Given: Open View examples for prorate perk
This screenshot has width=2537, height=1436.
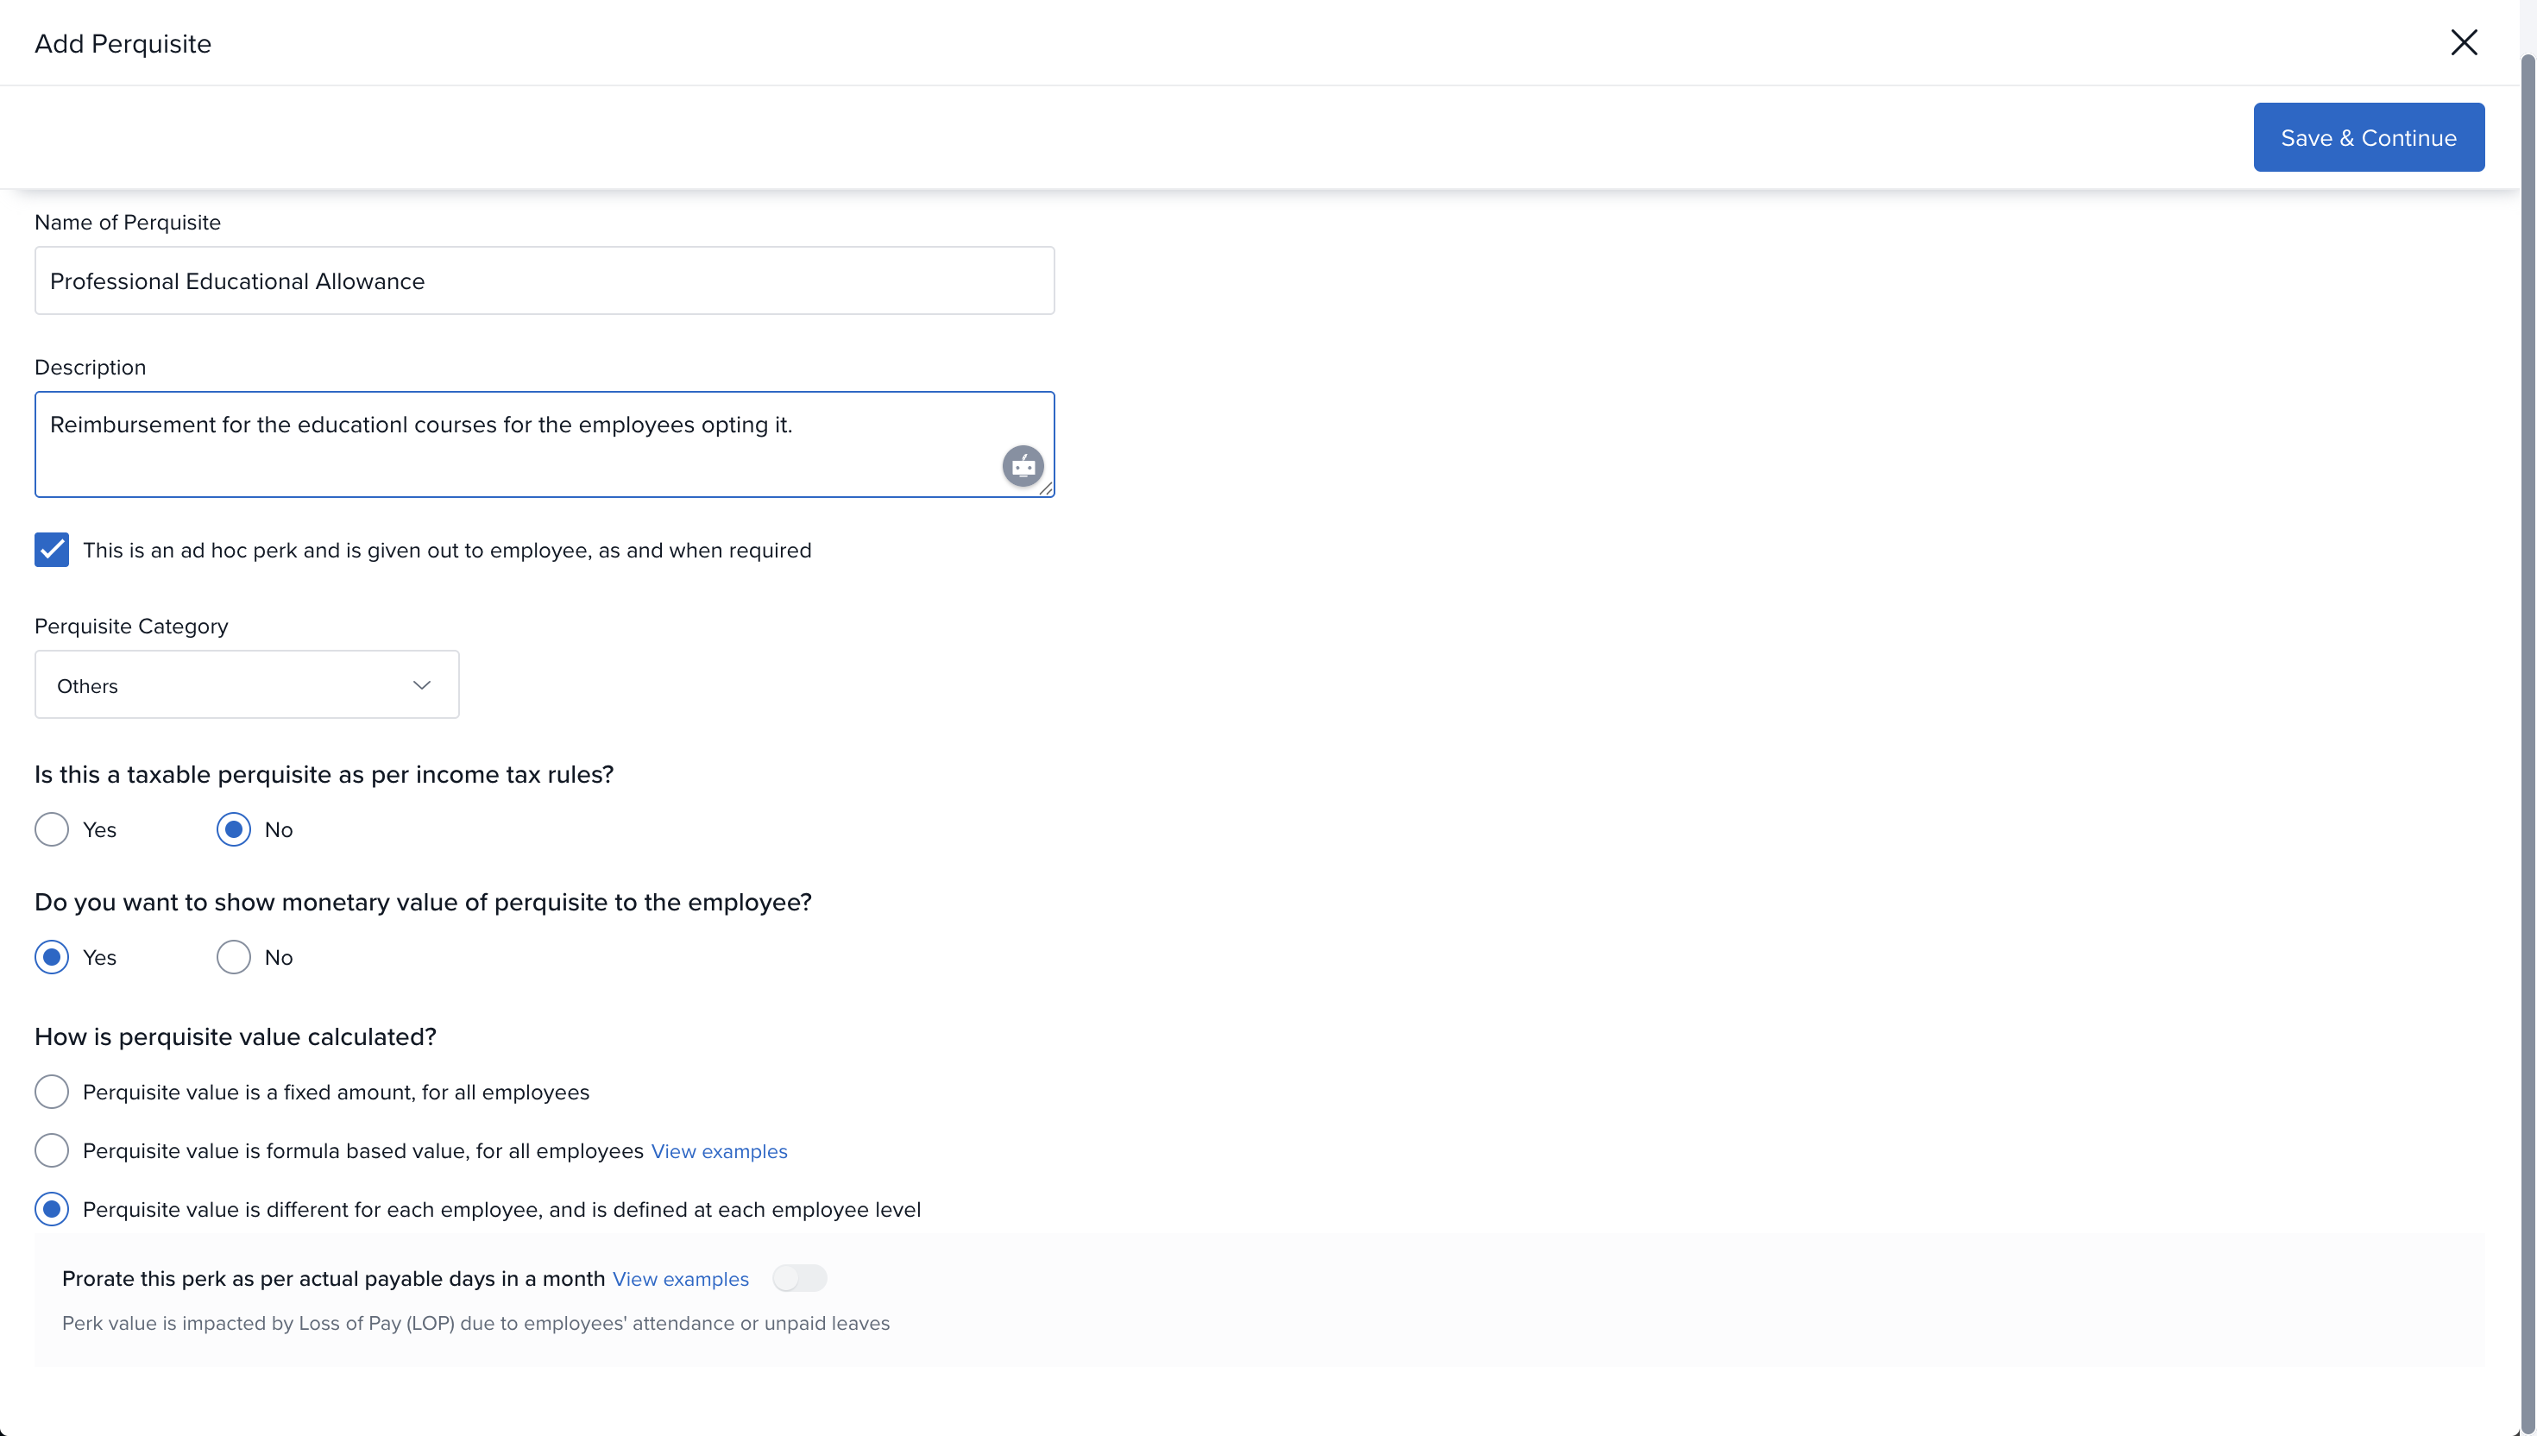Looking at the screenshot, I should tap(680, 1279).
